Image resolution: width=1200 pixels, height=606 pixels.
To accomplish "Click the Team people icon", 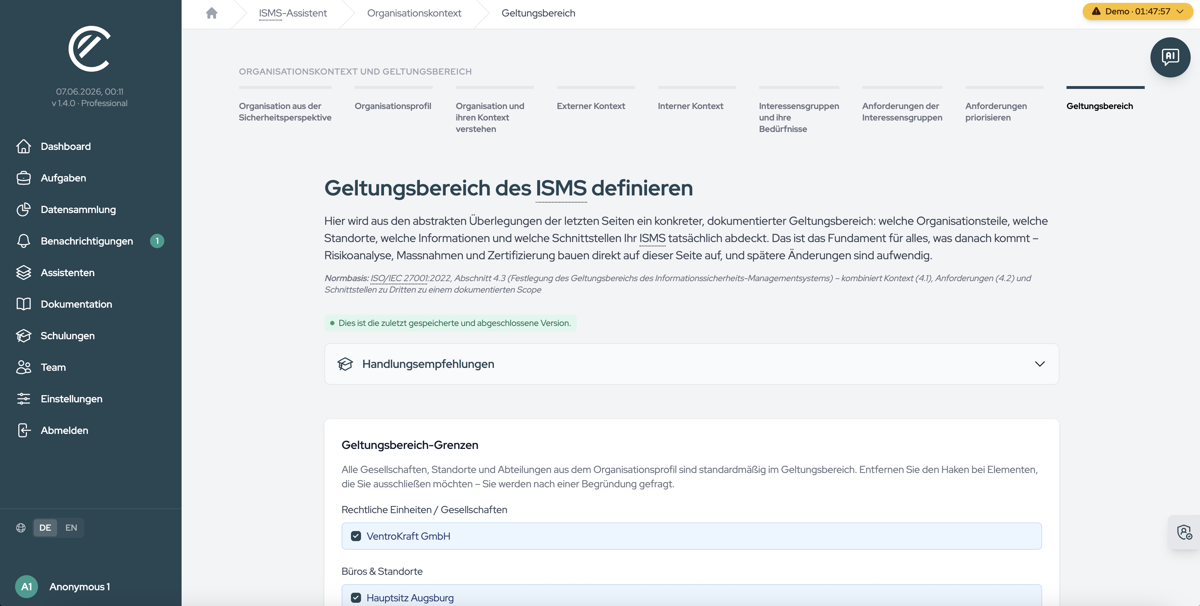I will coord(24,367).
